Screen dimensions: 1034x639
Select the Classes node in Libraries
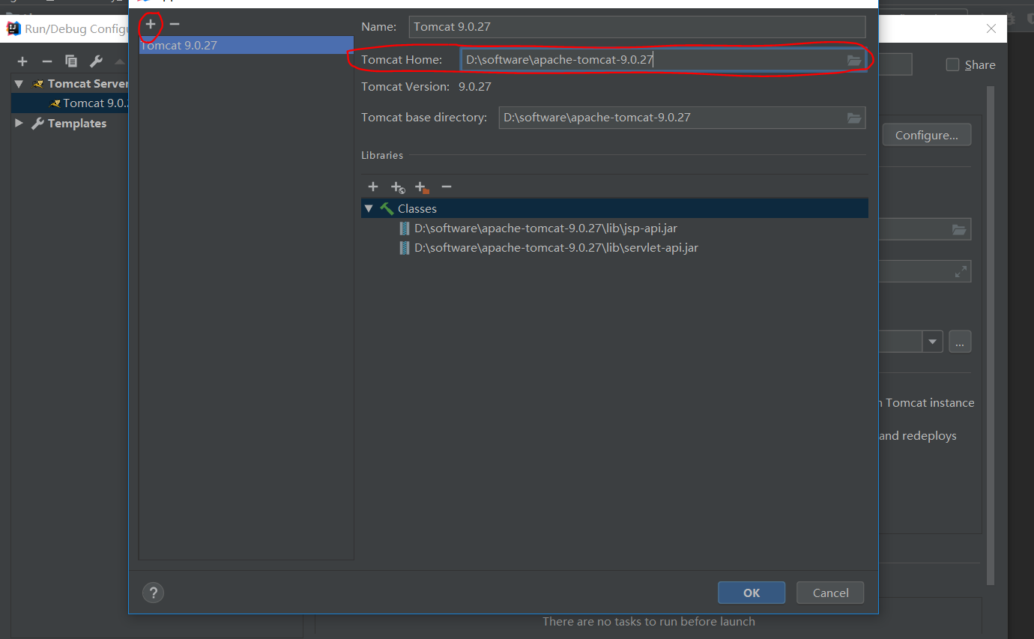coord(614,208)
